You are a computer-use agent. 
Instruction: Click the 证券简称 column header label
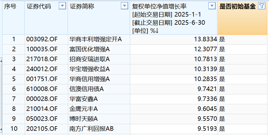click(x=82, y=7)
